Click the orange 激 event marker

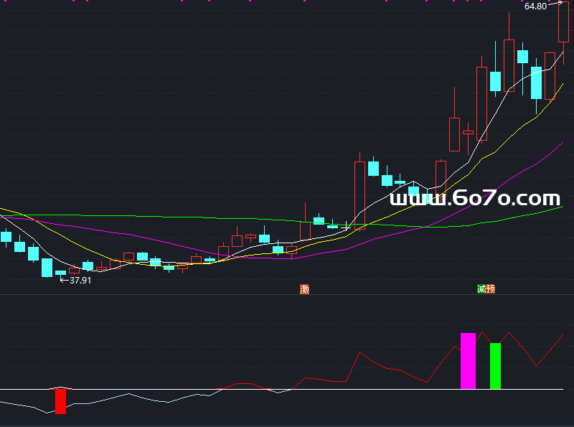pyautogui.click(x=305, y=289)
